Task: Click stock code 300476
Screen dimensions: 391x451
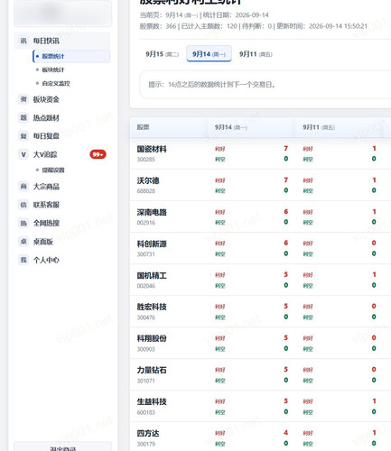Action: 146,318
